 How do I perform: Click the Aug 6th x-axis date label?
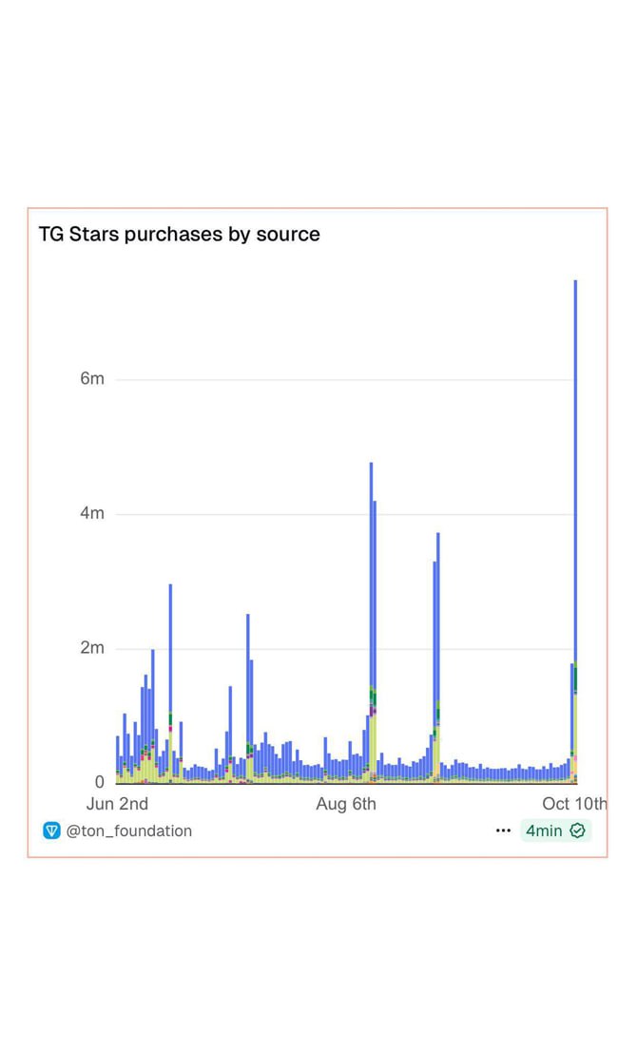346,804
